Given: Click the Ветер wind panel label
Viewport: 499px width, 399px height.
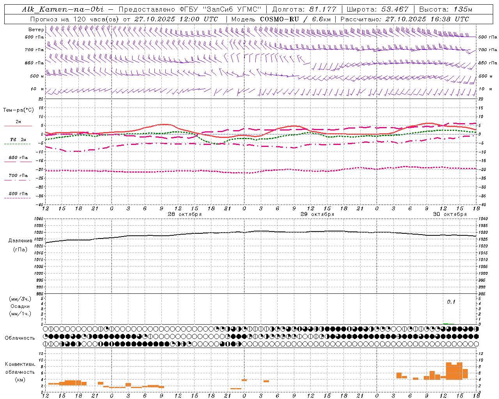Looking at the screenshot, I should point(36,30).
